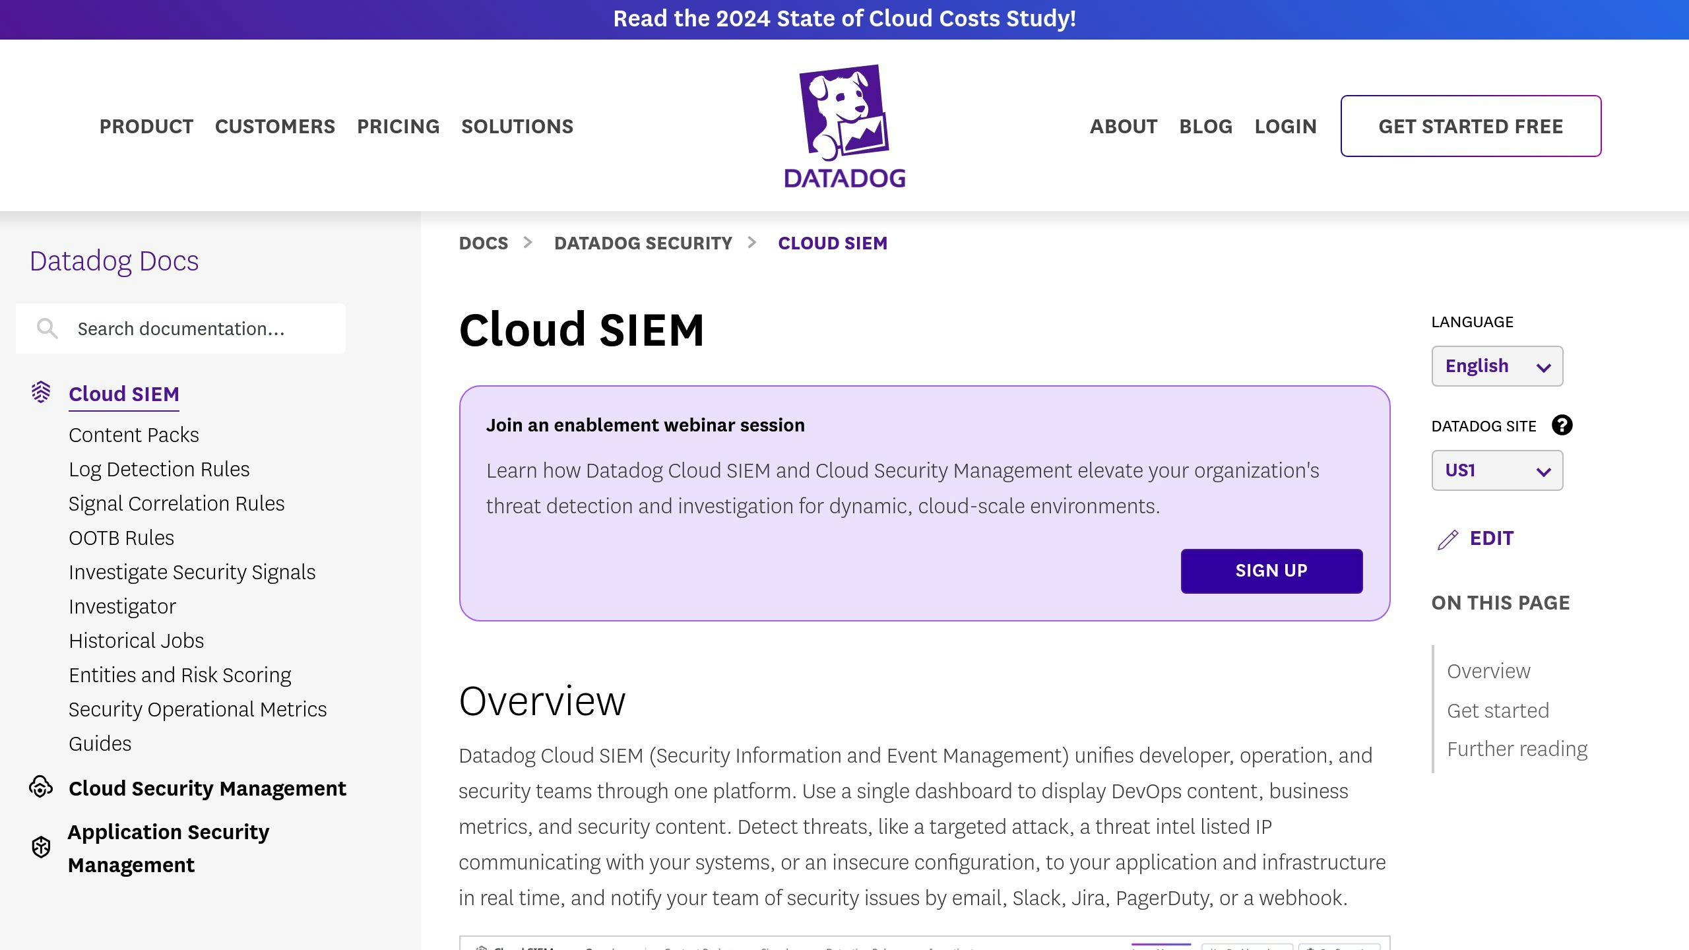The image size is (1689, 950).
Task: Click the Cloud Security Management icon
Action: (x=41, y=787)
